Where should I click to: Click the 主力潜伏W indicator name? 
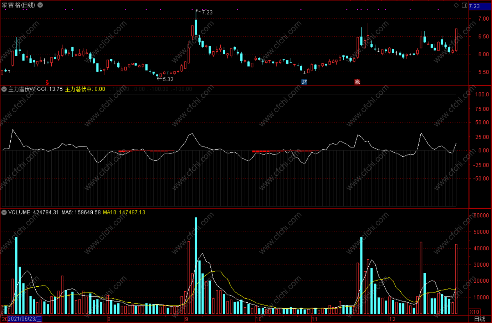pyautogui.click(x=22, y=89)
